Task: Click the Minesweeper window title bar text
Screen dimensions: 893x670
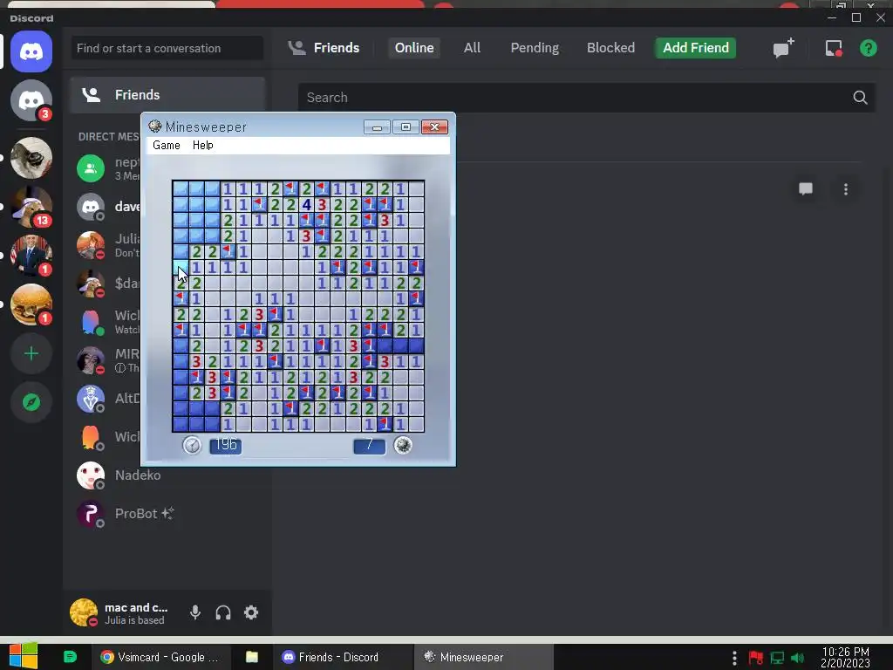Action: point(206,127)
